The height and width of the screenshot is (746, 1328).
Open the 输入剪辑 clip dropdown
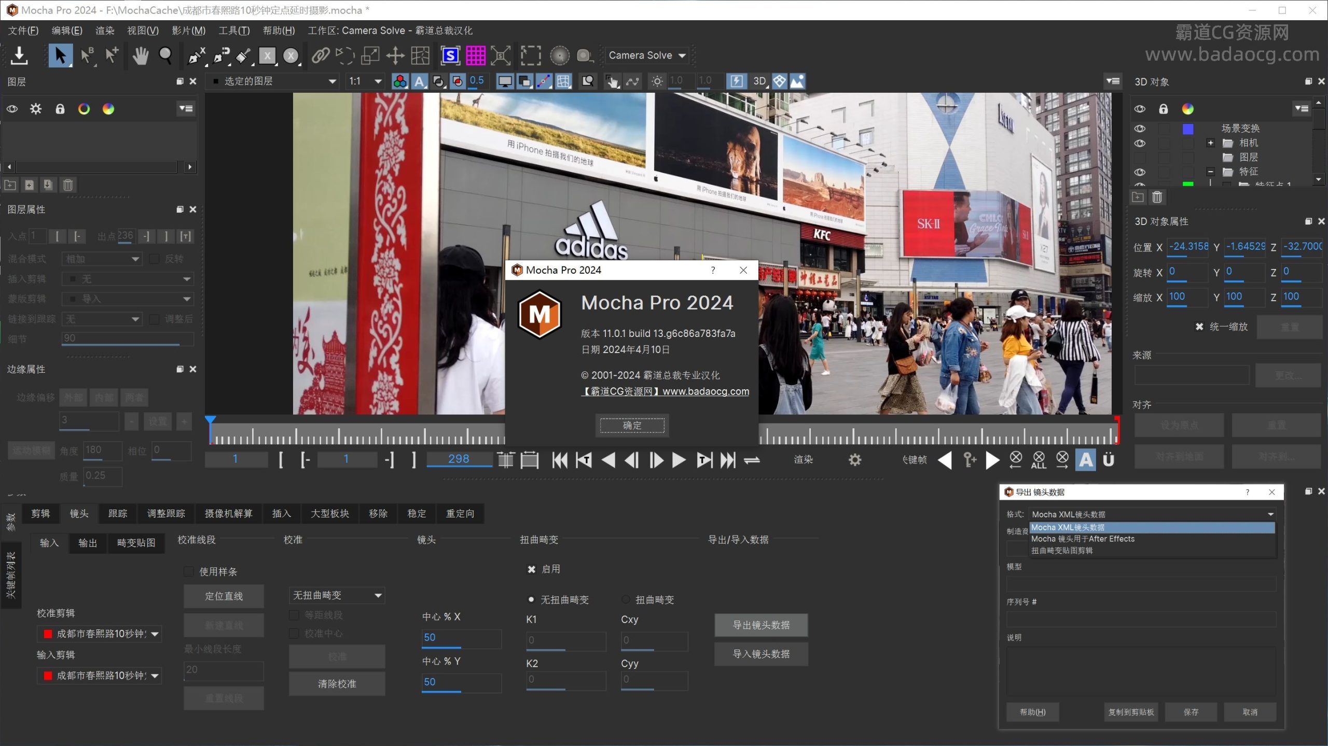click(100, 676)
